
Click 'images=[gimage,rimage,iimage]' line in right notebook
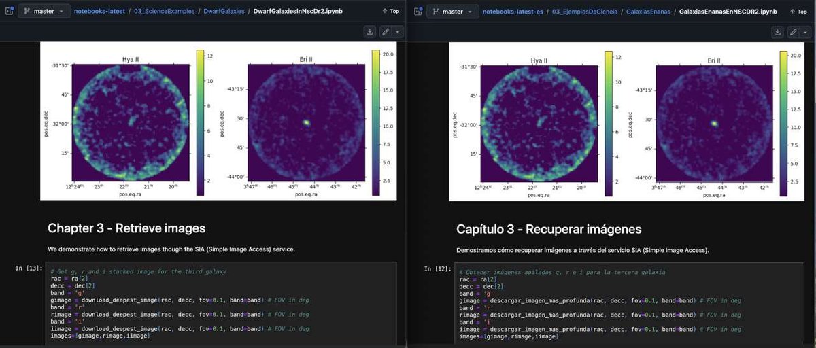[509, 336]
